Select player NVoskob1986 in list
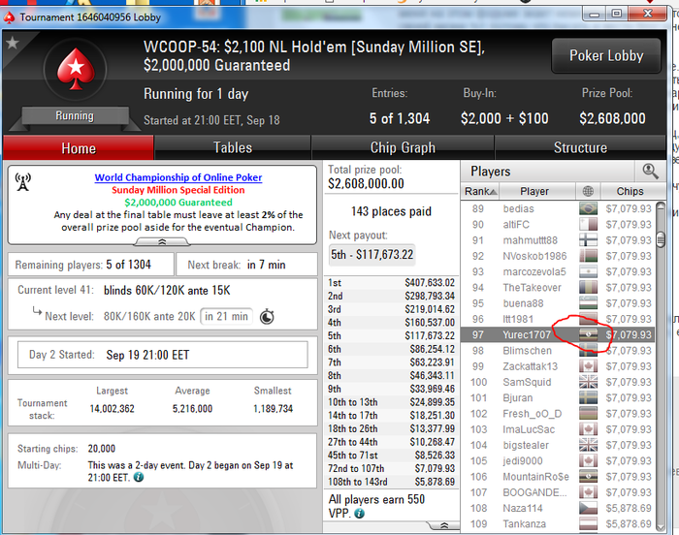 pyautogui.click(x=558, y=256)
